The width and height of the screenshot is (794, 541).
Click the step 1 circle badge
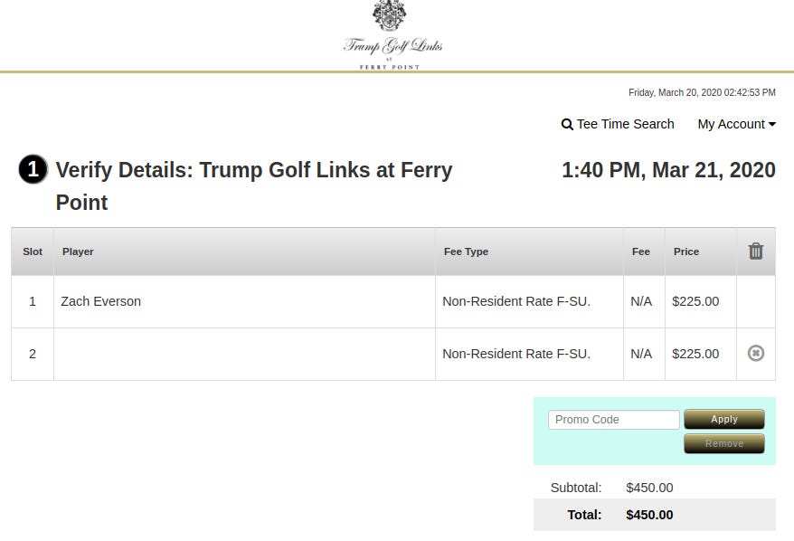33,169
